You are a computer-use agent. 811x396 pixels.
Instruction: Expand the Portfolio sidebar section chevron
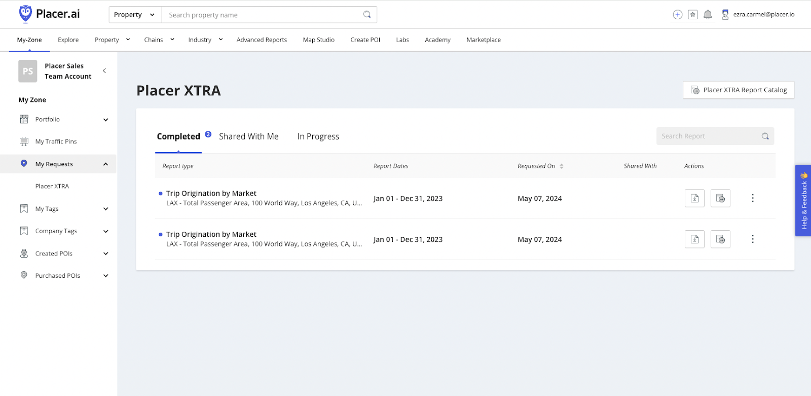tap(106, 120)
